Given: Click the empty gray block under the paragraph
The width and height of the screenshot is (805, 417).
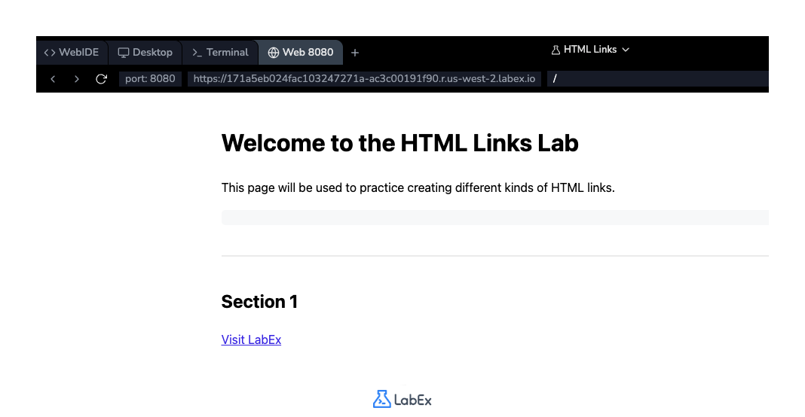Looking at the screenshot, I should [494, 218].
